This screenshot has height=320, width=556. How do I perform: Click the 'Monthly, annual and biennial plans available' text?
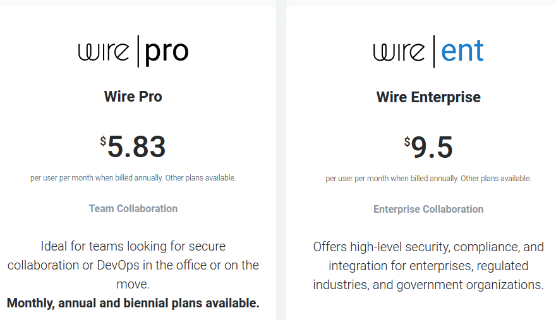coord(133,303)
